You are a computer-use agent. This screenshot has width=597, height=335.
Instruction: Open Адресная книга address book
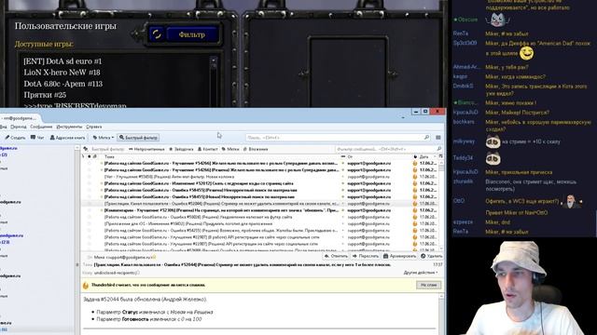click(67, 138)
